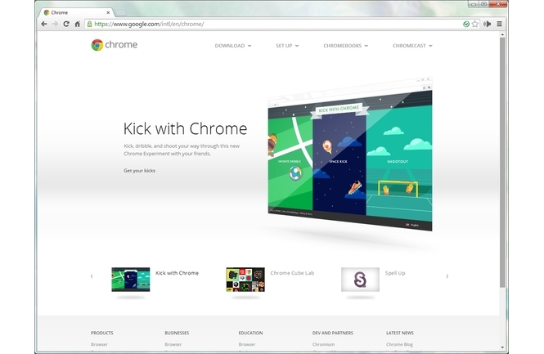Click the 'Spell Up' carousel label
The height and width of the screenshot is (354, 544).
pos(395,273)
